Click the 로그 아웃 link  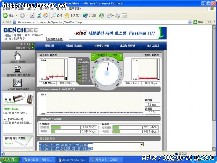pos(25,44)
